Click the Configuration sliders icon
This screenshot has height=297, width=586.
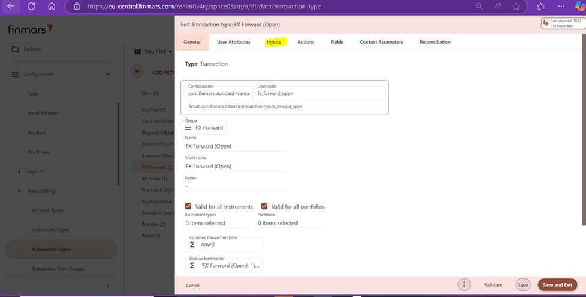click(15, 75)
